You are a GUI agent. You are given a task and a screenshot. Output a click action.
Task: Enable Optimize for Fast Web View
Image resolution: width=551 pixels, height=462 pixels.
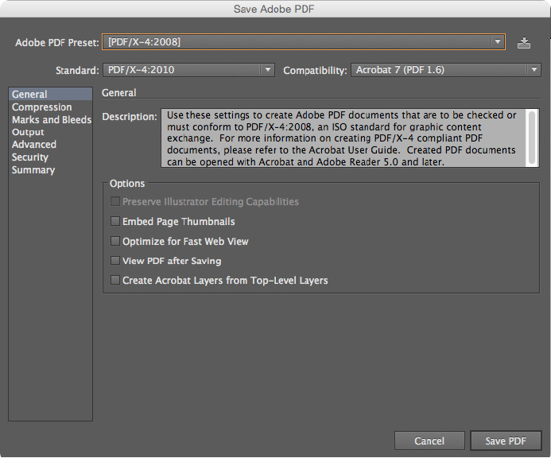(x=115, y=241)
